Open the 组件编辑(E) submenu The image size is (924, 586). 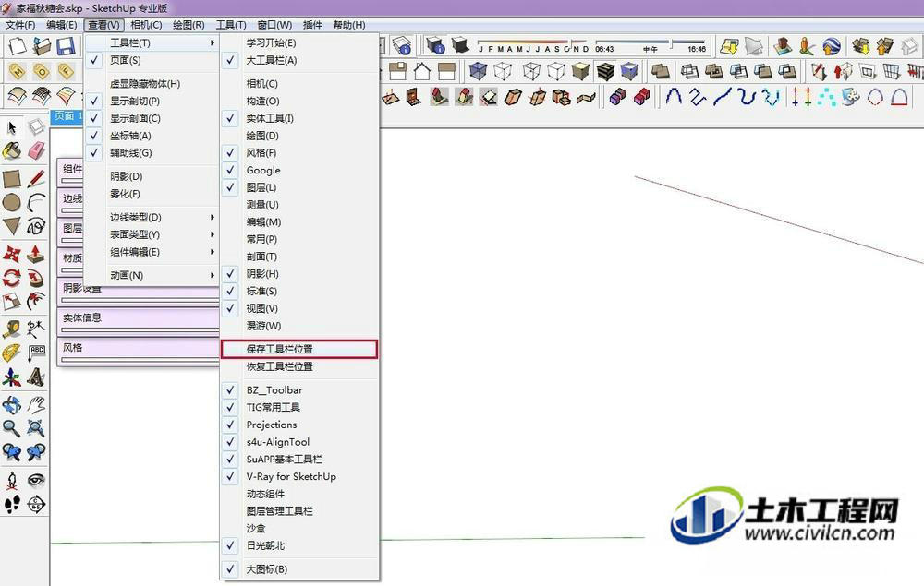point(151,252)
